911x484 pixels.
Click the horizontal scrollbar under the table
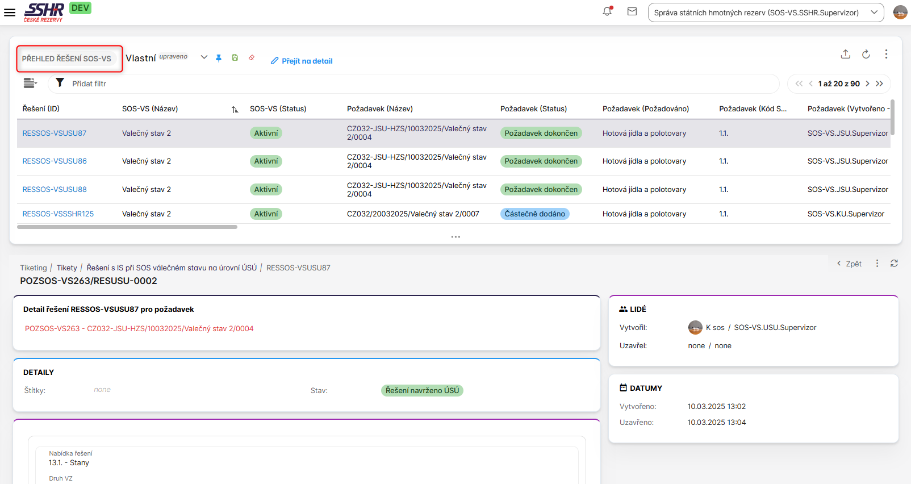[127, 227]
